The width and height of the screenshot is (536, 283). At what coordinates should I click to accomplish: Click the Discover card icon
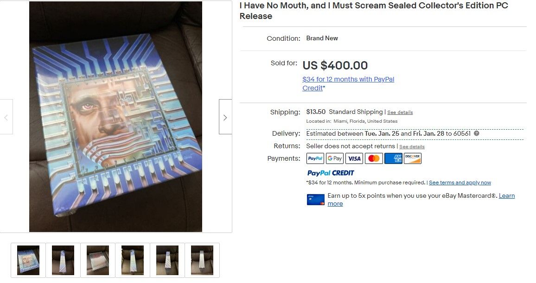(413, 158)
